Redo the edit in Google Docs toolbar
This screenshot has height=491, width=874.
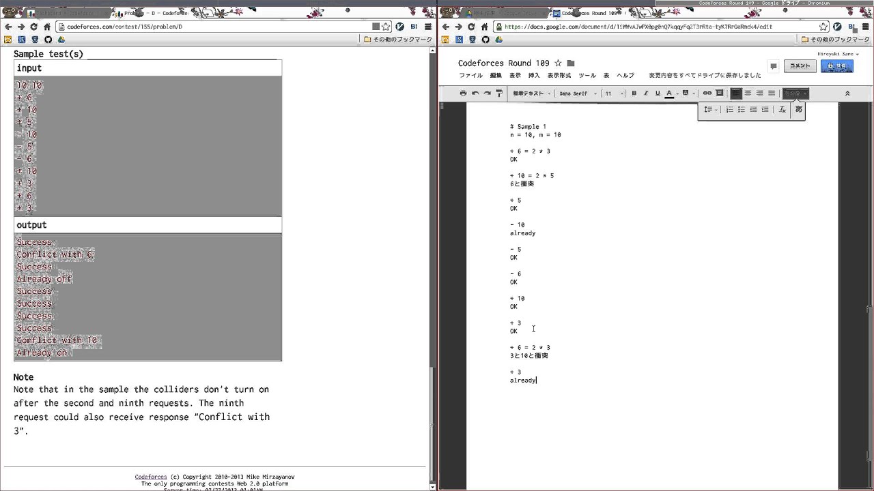click(x=487, y=93)
